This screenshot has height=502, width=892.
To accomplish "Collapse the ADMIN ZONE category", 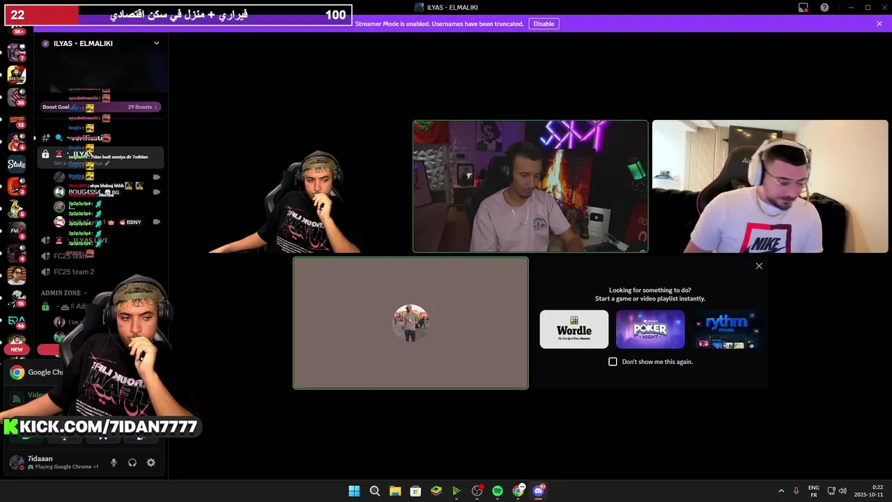I will (64, 293).
